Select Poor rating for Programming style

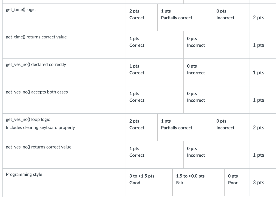click(x=233, y=180)
